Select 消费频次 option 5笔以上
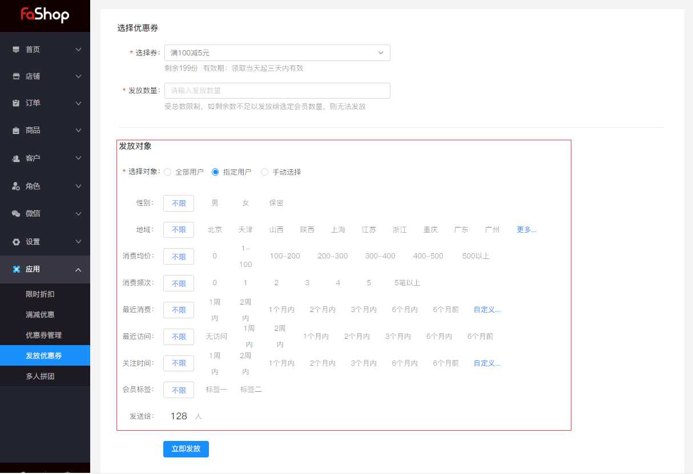The image size is (693, 474). [407, 283]
